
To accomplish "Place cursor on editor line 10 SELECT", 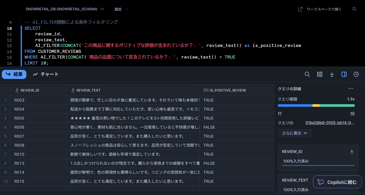I will 33,28.
